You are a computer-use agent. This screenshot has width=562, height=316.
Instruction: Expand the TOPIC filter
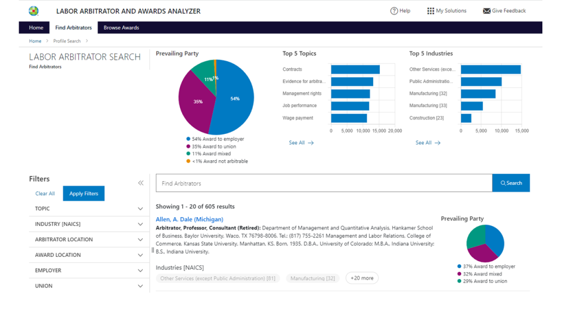[x=140, y=209]
